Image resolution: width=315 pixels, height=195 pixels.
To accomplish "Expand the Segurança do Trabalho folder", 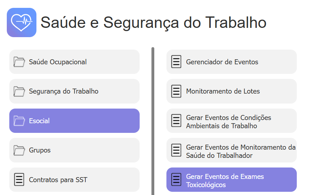I will 64,91.
